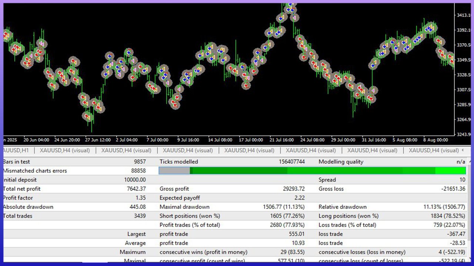Select Relative drawdown value 11.13% (1506.77)
This screenshot has height=266, width=474.
click(x=444, y=207)
